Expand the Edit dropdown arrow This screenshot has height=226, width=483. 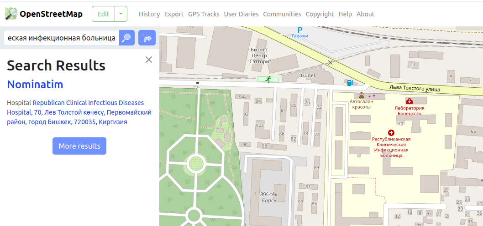coord(121,14)
